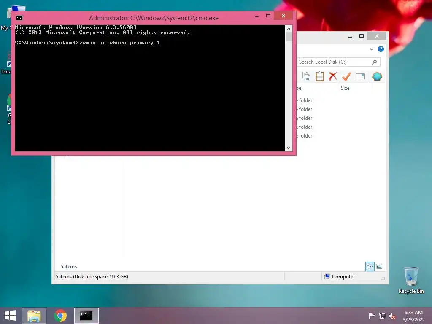Maximize the Explorer window

(362, 36)
